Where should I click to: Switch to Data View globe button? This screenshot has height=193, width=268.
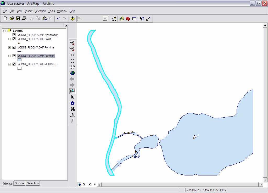(x=80, y=184)
